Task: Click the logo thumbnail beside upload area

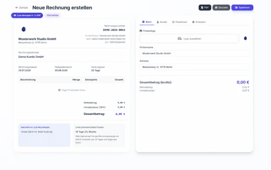Action: click(245, 38)
